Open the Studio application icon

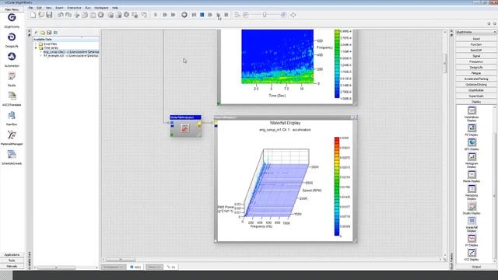(x=12, y=76)
